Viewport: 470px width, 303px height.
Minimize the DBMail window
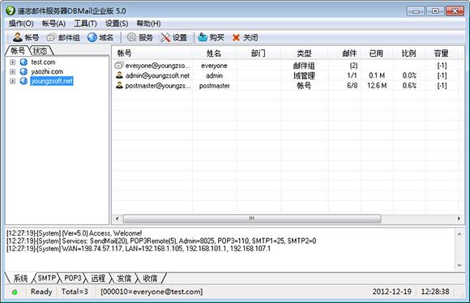[x=416, y=11]
